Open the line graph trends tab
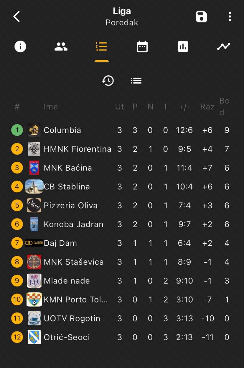The height and width of the screenshot is (368, 244). pyautogui.click(x=224, y=46)
